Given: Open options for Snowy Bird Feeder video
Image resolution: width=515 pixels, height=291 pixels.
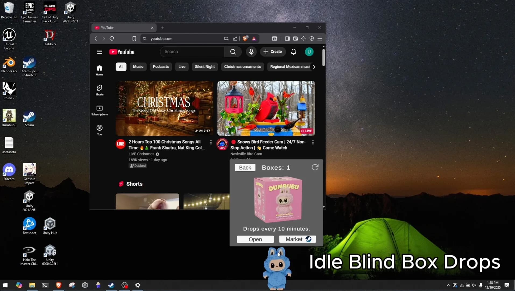Looking at the screenshot, I should tap(313, 142).
